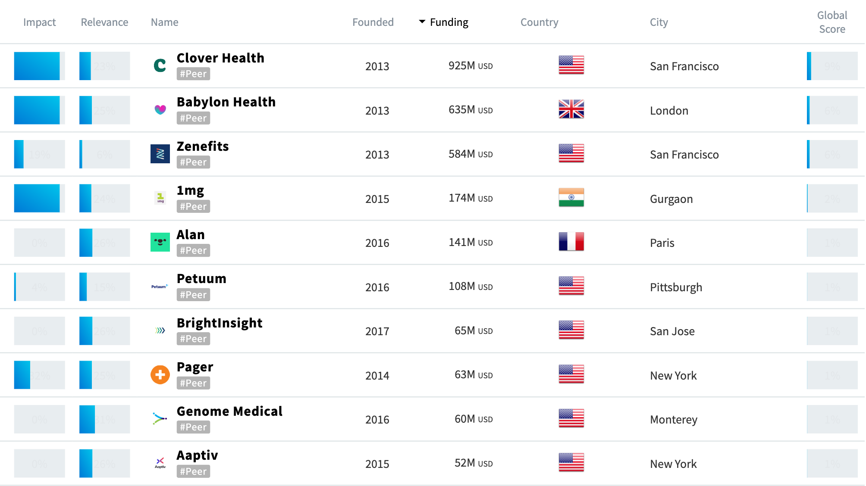Click the Clover Health company logo
Viewport: 866px width, 486px height.
click(x=160, y=65)
